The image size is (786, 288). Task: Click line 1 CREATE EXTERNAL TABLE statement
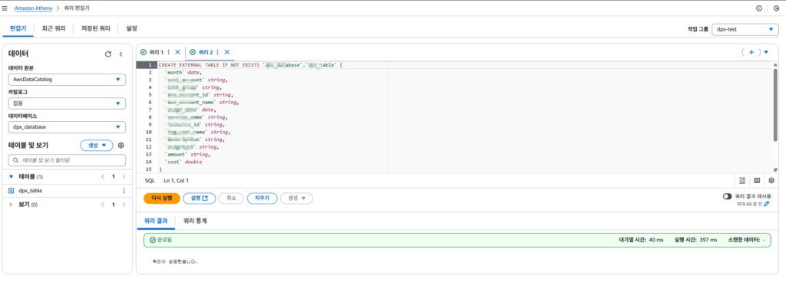click(251, 66)
